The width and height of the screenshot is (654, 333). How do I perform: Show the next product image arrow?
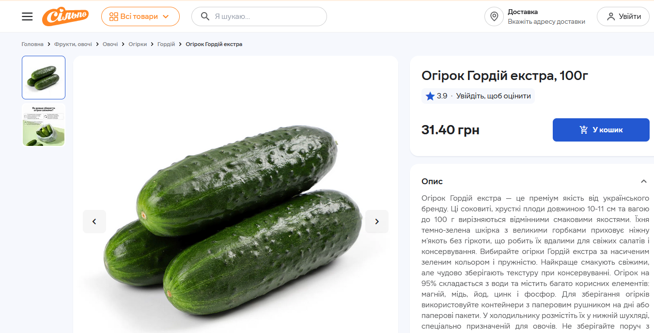(x=377, y=222)
